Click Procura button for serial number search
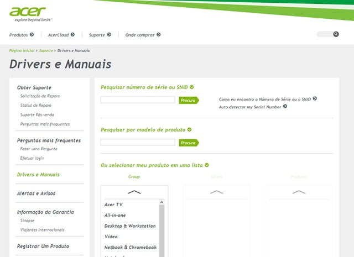The width and height of the screenshot is (354, 257). (189, 100)
